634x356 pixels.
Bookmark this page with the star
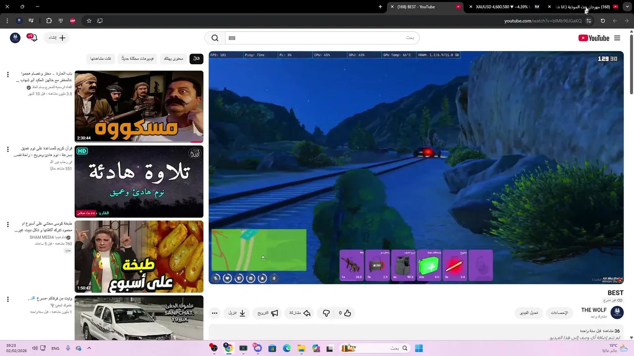[x=89, y=21]
